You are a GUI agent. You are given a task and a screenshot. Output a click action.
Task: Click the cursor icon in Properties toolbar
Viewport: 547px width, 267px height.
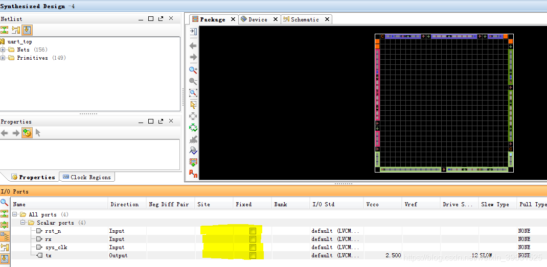[38, 133]
